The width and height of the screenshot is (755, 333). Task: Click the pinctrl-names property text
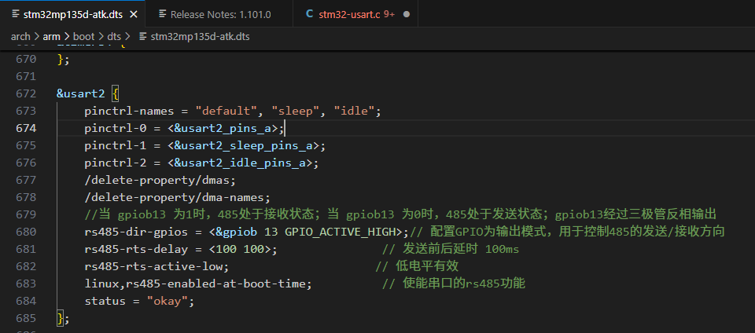point(129,111)
